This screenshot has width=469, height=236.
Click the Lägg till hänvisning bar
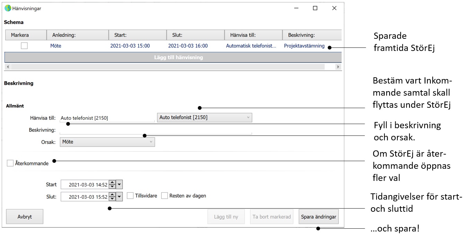click(173, 57)
